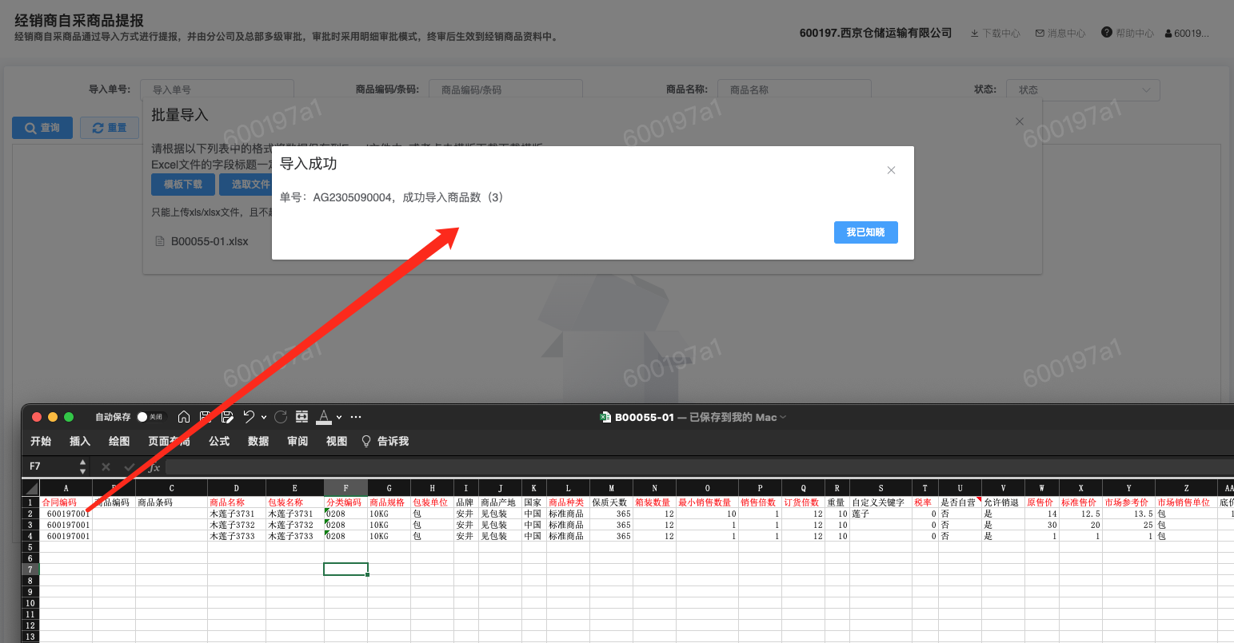Select the 13.5 cell under 市场参考价
Viewport: 1234px width, 643px height.
pyautogui.click(x=1128, y=514)
